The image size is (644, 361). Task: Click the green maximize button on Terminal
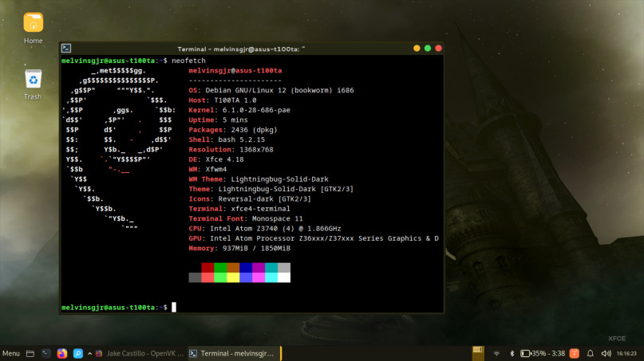pos(427,49)
